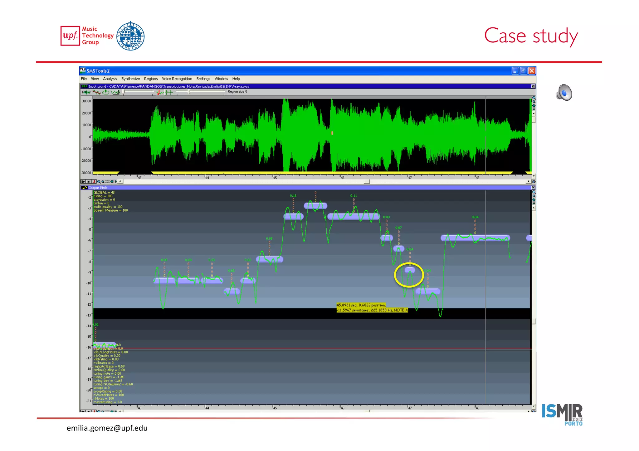Screen dimensions: 639x451
Task: Click the long note segment labeled 0.11
Action: click(x=354, y=216)
